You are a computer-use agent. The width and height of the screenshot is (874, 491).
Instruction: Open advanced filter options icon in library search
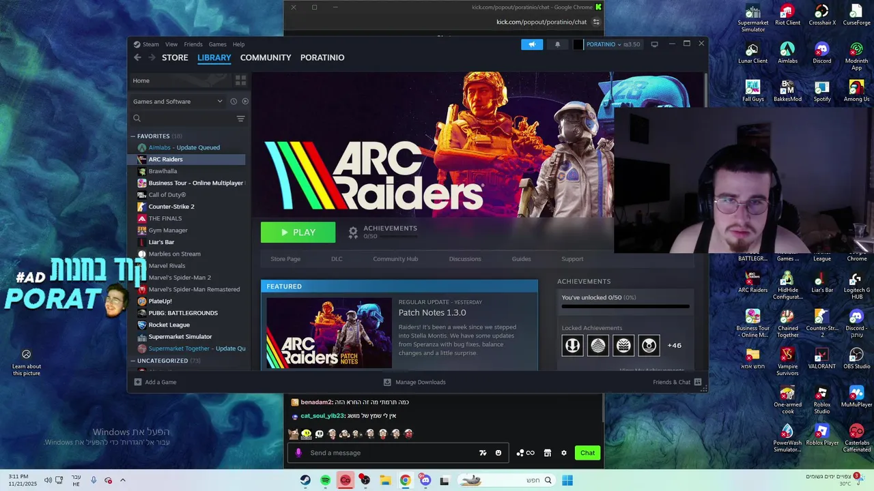(240, 119)
